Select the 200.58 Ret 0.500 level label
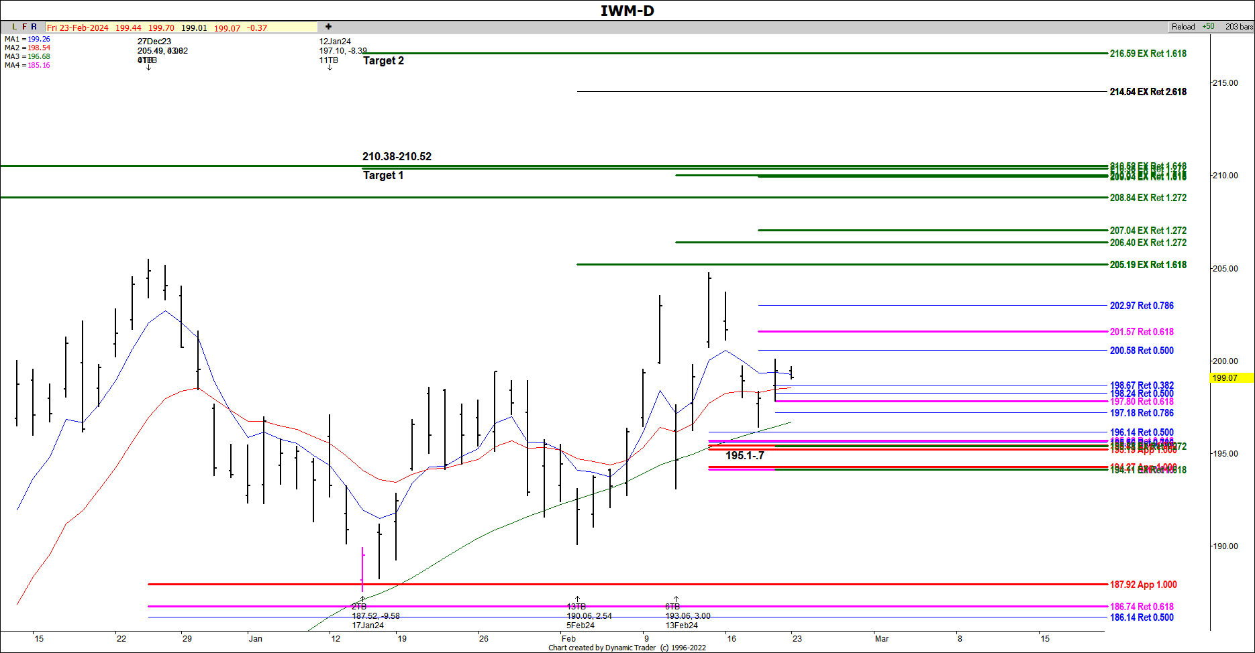Screen dimensions: 1255x653 click(x=1142, y=351)
